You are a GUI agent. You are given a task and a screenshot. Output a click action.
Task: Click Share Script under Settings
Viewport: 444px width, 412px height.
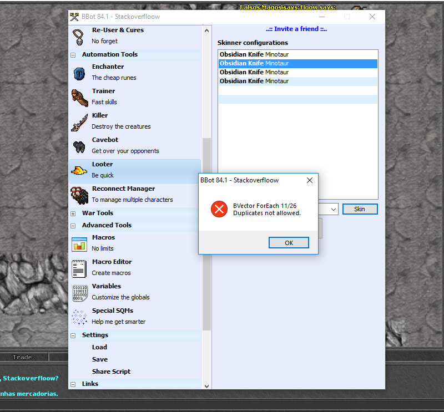(111, 372)
